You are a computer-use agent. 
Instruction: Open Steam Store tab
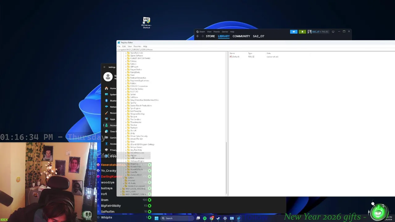(x=210, y=36)
